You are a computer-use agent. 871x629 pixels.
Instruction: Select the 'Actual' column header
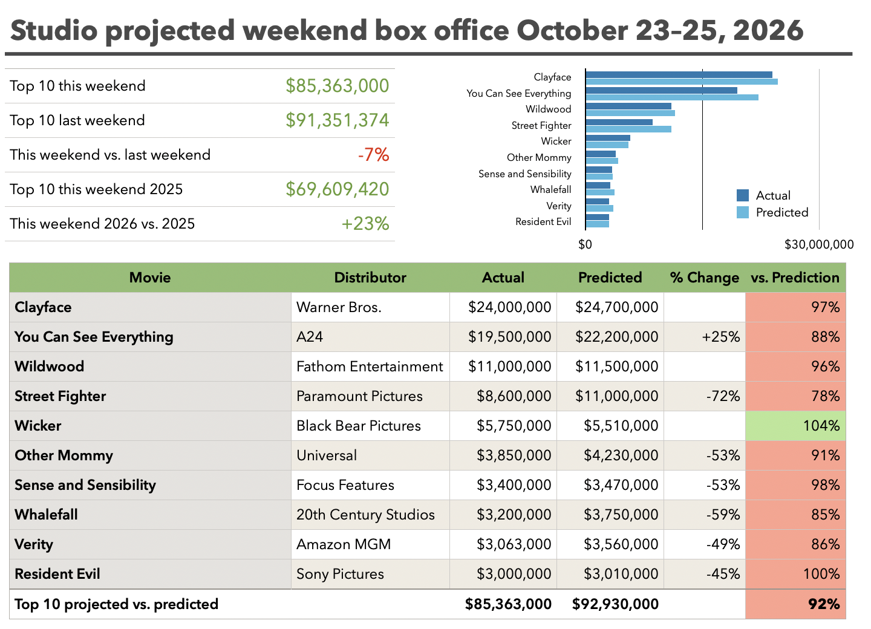pos(503,278)
